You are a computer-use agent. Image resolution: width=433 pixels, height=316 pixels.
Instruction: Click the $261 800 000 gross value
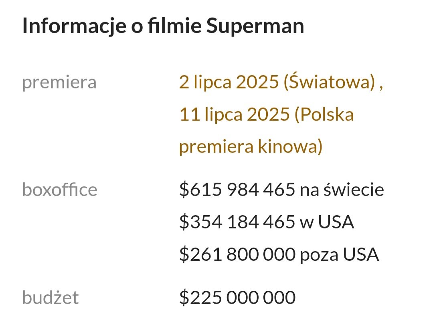[237, 254]
